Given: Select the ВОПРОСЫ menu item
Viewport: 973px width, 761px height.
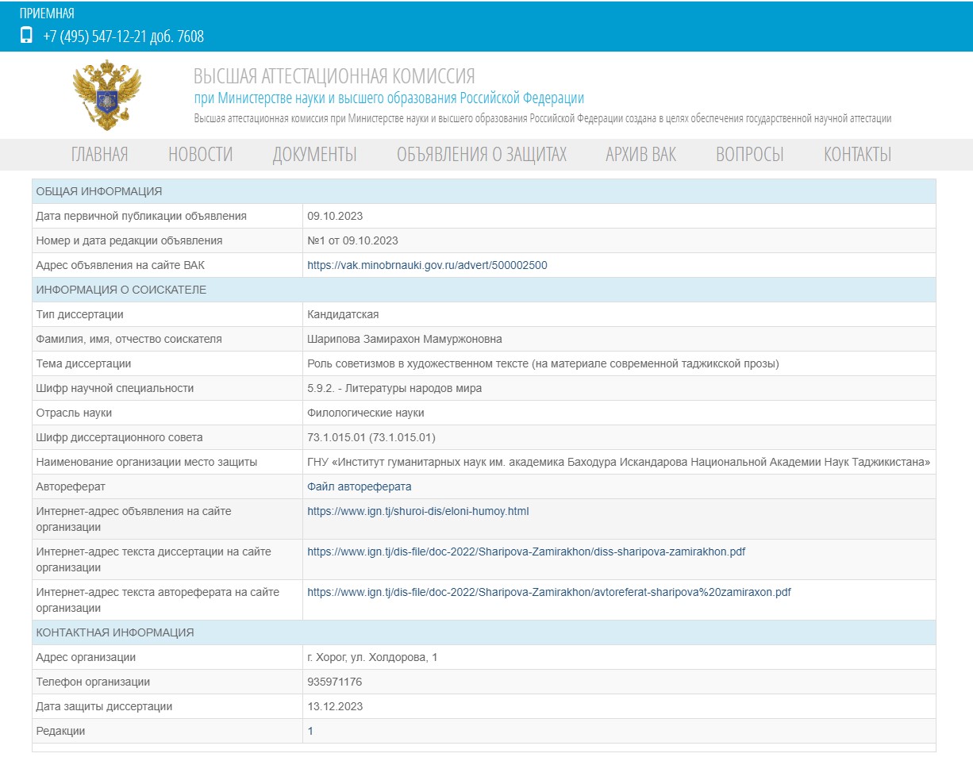Looking at the screenshot, I should click(x=750, y=155).
